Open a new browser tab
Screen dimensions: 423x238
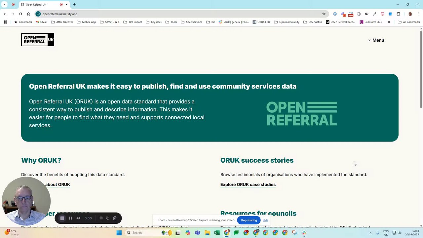74,5
